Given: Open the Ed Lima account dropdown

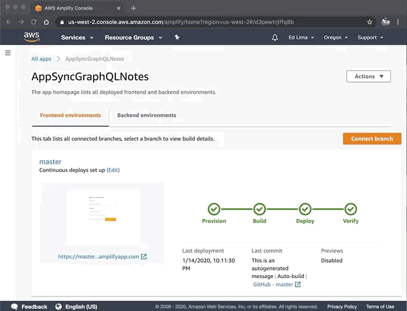Looking at the screenshot, I should pyautogui.click(x=301, y=37).
